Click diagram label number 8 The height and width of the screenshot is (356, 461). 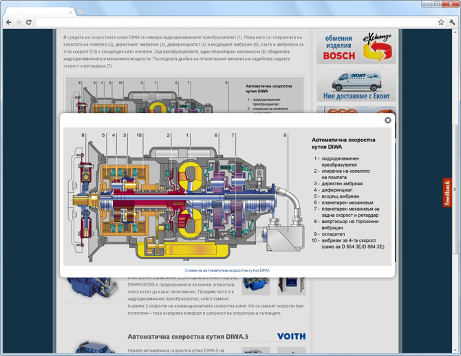83,136
